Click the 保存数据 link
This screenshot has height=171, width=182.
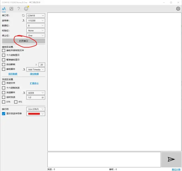pyautogui.click(x=13, y=74)
